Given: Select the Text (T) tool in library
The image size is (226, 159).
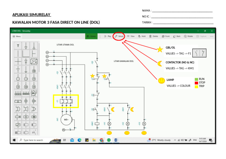Looking at the screenshot, I should point(18,46).
